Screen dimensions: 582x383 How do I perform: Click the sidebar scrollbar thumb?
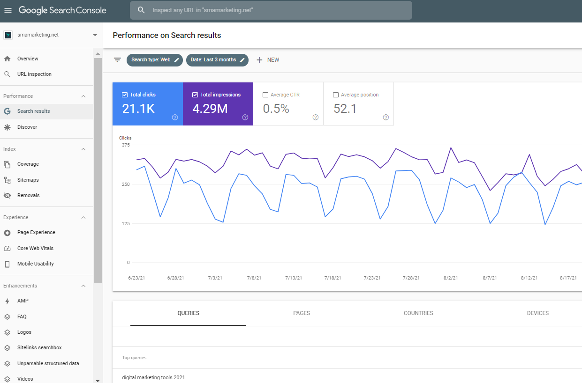(x=98, y=170)
